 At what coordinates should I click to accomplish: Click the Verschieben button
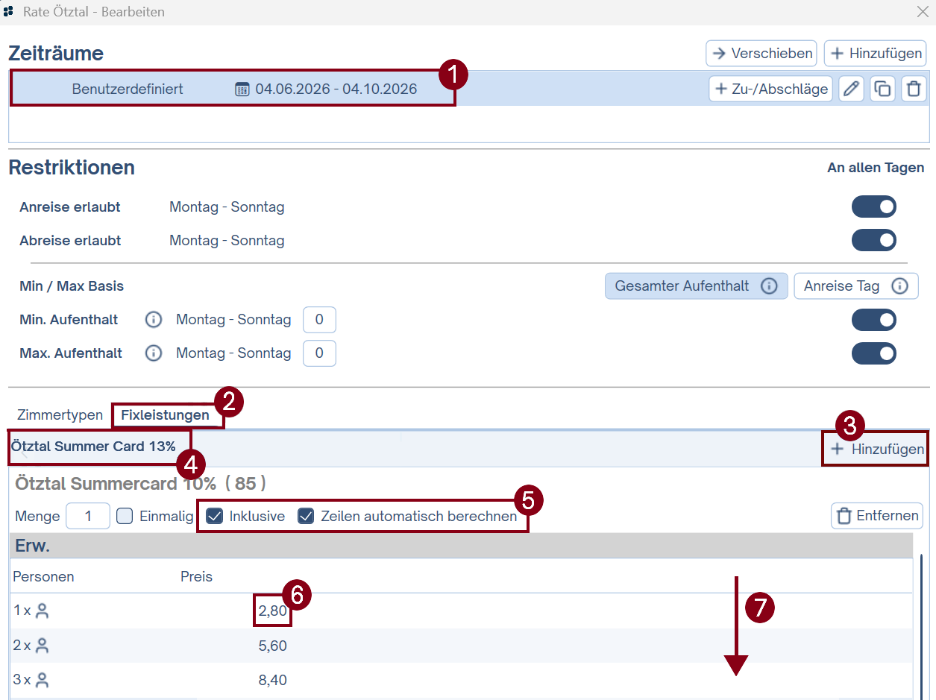click(761, 54)
